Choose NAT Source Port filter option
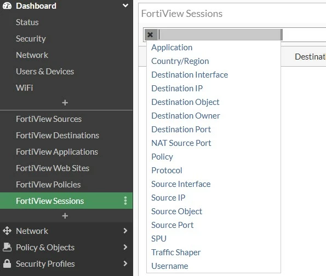This screenshot has height=276, width=326. coord(181,143)
